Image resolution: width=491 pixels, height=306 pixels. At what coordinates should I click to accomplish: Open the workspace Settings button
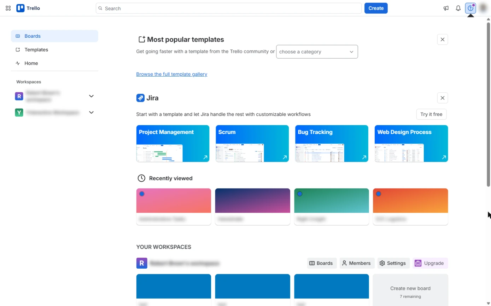(x=393, y=263)
